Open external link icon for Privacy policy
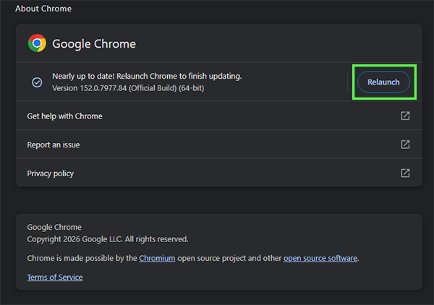This screenshot has width=434, height=305. (405, 173)
